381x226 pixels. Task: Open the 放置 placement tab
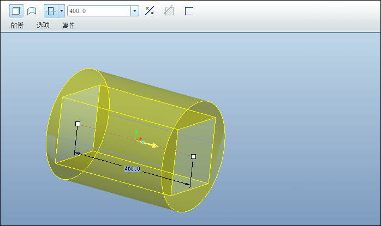click(17, 25)
